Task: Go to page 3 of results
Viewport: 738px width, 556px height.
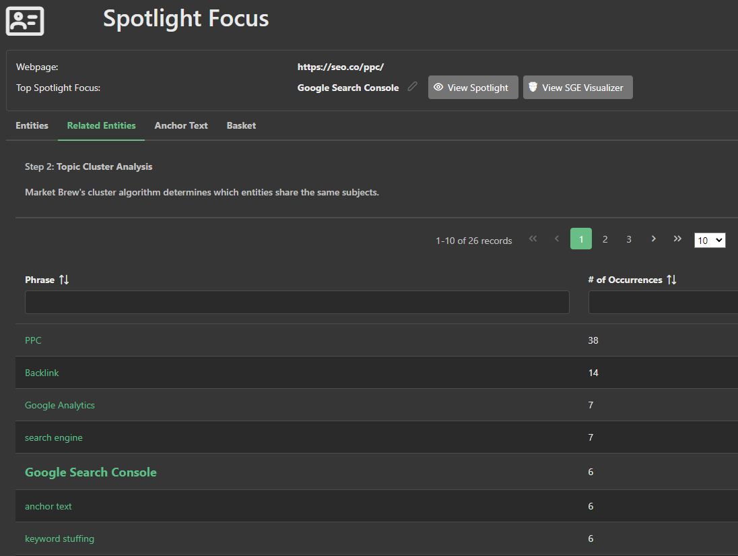Action: [629, 239]
